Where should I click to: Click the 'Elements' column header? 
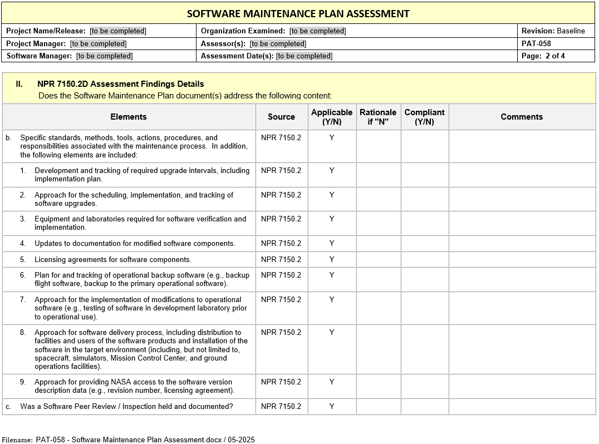pos(129,117)
